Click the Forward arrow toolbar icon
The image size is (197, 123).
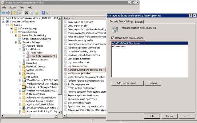tap(8, 13)
